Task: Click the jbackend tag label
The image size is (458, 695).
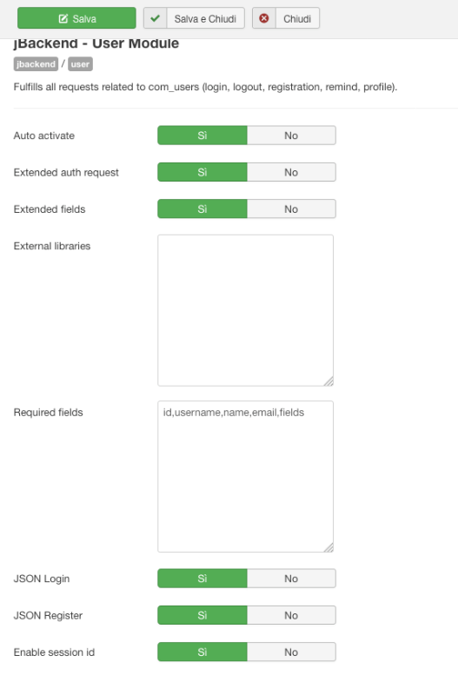Action: click(36, 63)
